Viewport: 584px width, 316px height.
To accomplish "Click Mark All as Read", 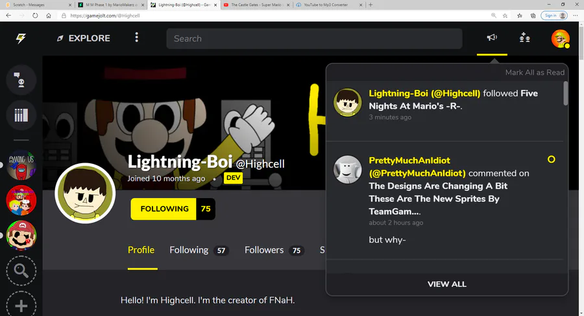I will click(535, 73).
